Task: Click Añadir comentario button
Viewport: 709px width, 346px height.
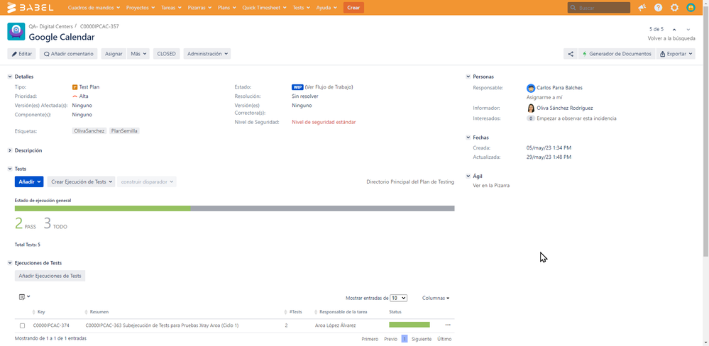Action: pos(69,54)
